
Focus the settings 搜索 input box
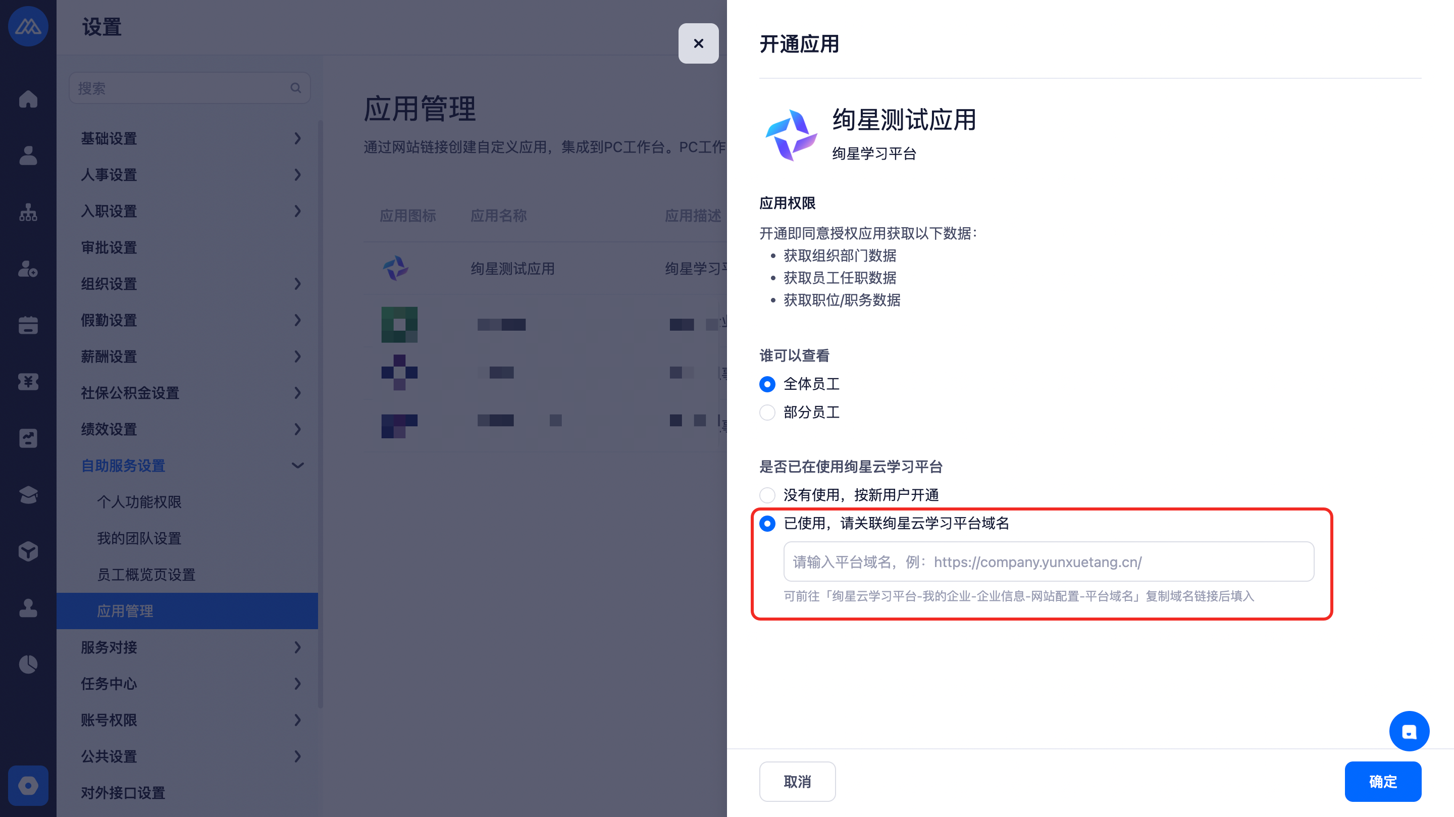point(190,88)
